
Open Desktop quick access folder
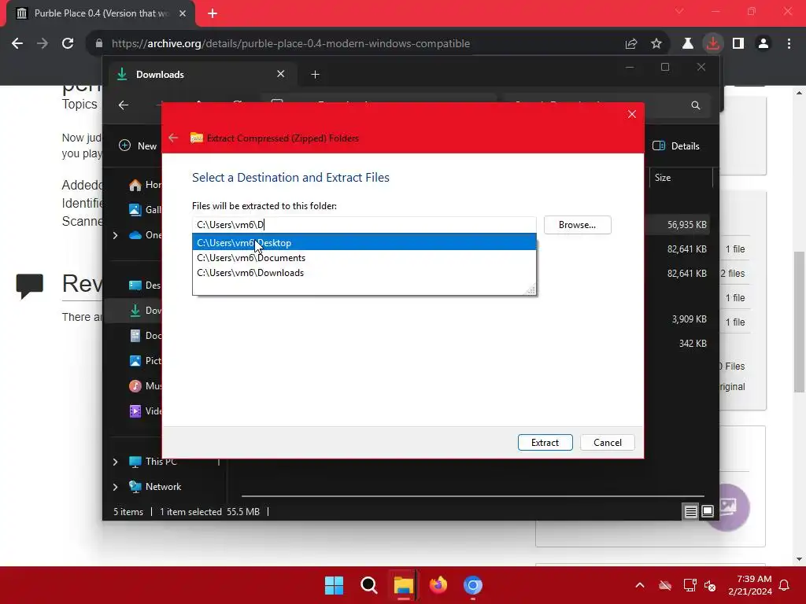(145, 285)
